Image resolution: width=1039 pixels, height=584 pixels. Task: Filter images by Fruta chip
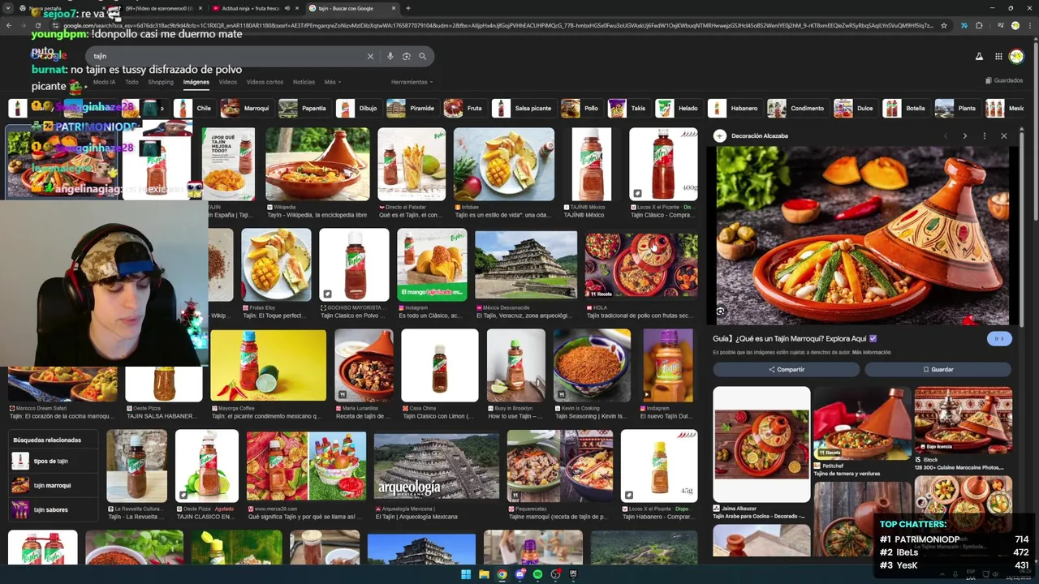pos(464,108)
